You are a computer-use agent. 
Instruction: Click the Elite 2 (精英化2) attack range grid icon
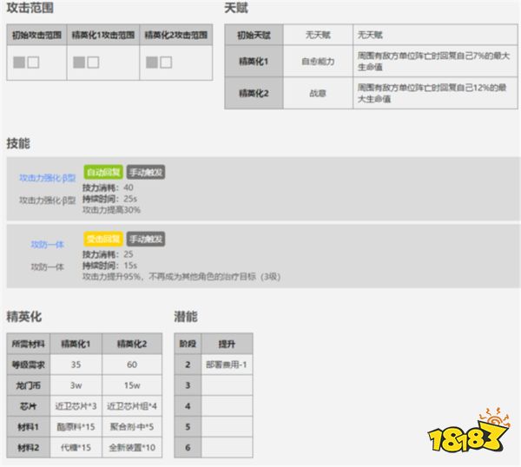pos(159,62)
